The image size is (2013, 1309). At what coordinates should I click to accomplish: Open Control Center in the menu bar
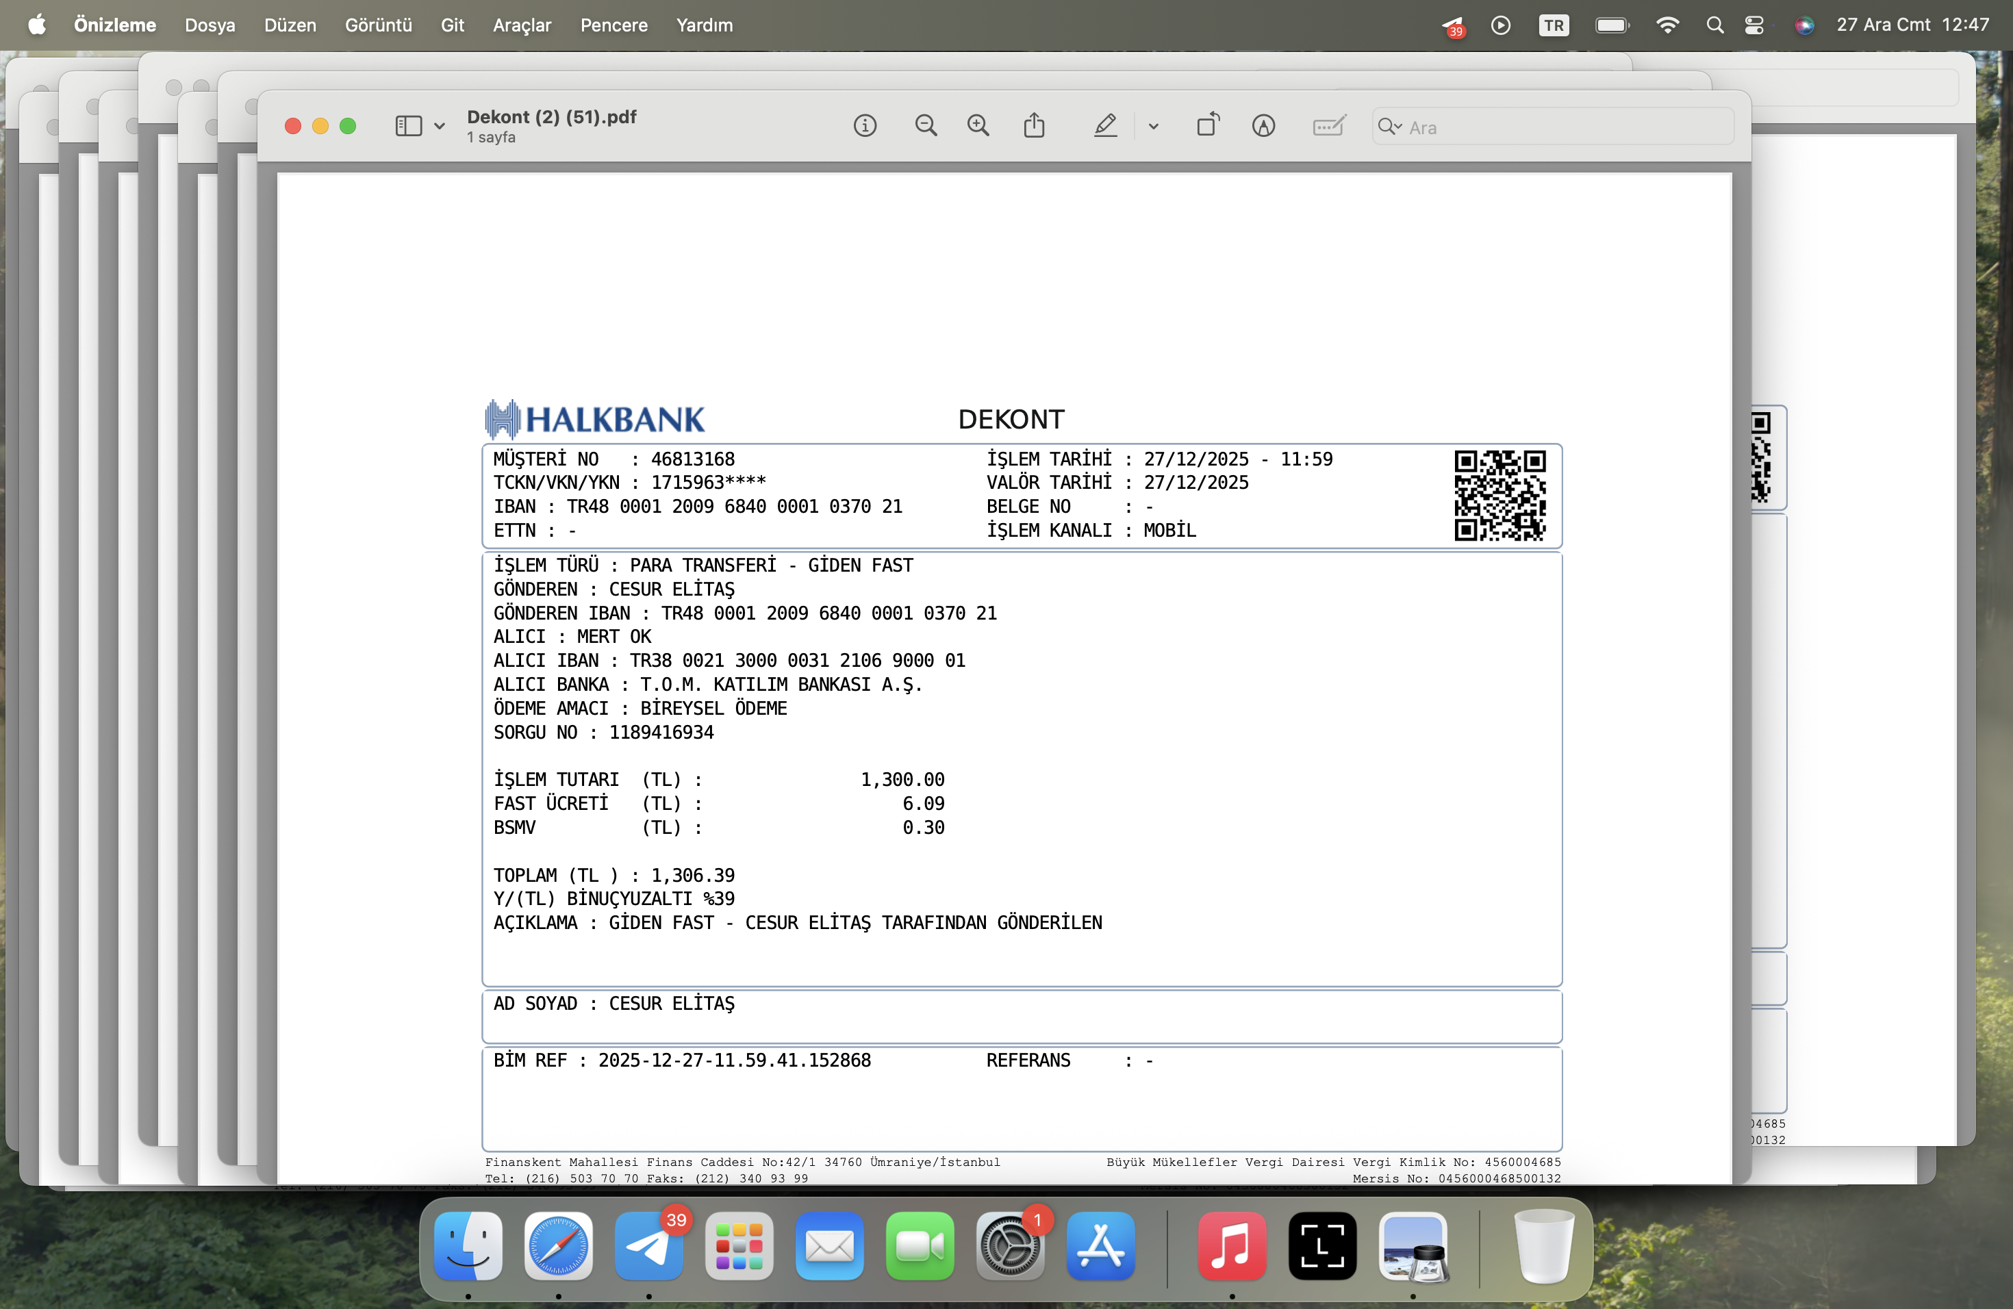coord(1754,25)
